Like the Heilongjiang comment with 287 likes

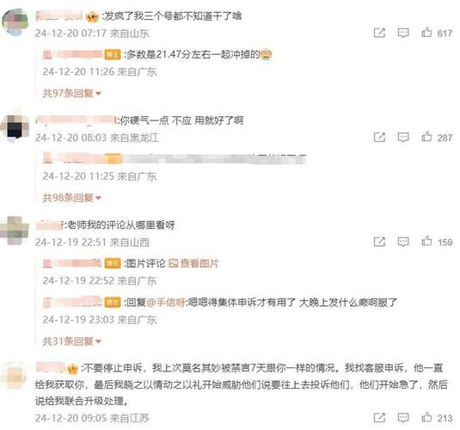426,137
